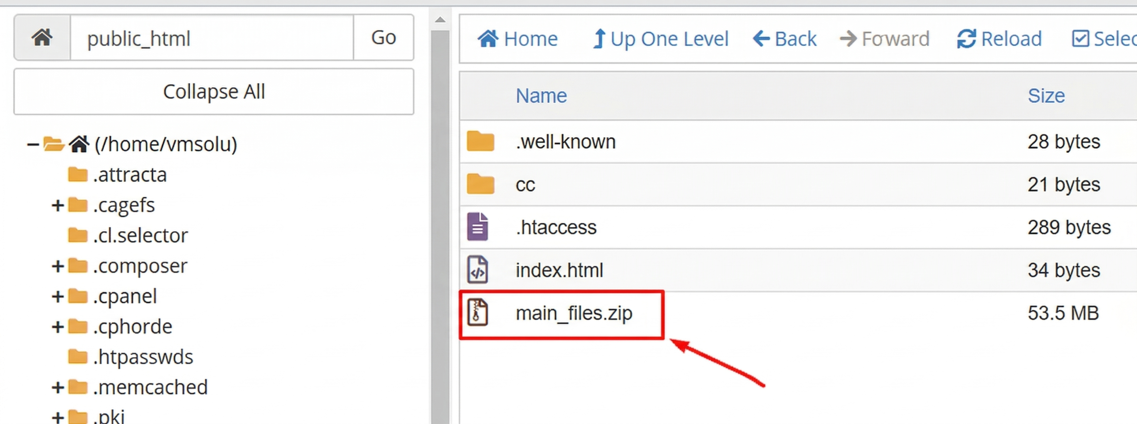This screenshot has height=424, width=1137.
Task: Click the Back toolbar button
Action: pyautogui.click(x=784, y=39)
